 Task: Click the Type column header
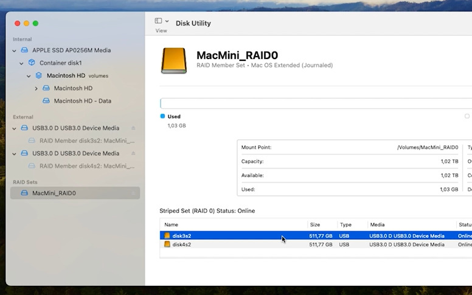coord(345,224)
